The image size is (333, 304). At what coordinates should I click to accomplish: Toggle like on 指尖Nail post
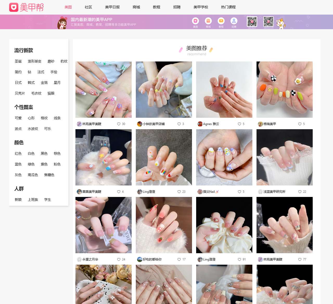pos(239,192)
